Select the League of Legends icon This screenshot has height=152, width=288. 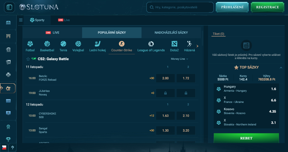[x=151, y=46]
